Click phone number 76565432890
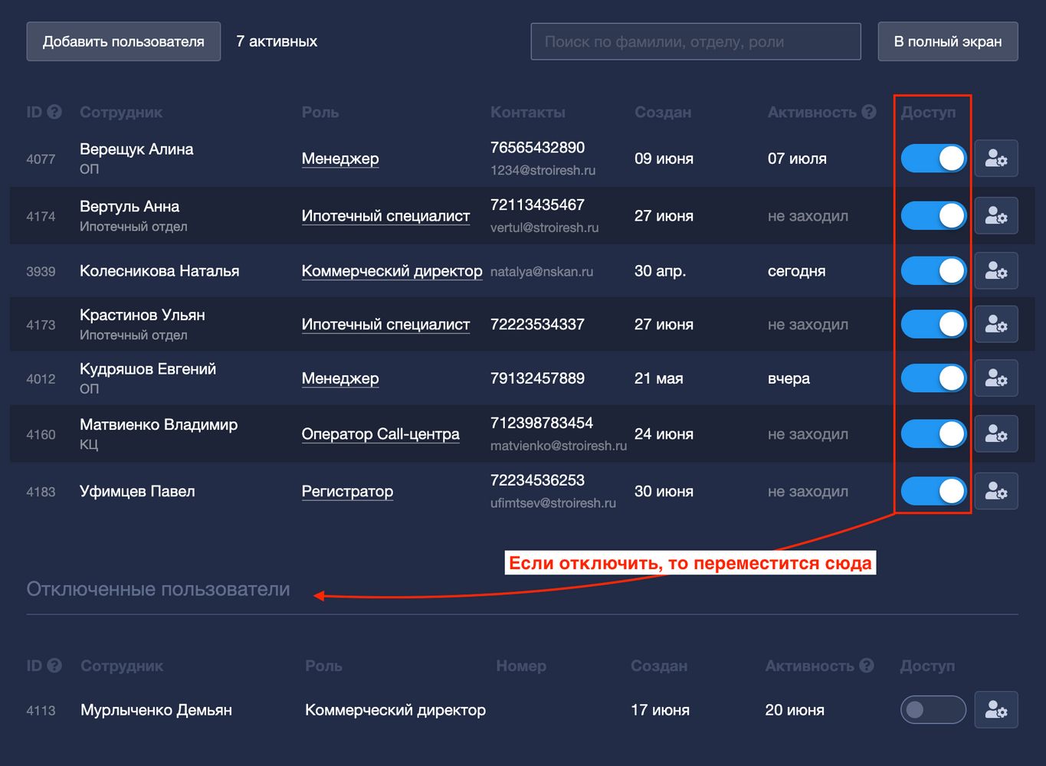The height and width of the screenshot is (766, 1046). click(537, 147)
